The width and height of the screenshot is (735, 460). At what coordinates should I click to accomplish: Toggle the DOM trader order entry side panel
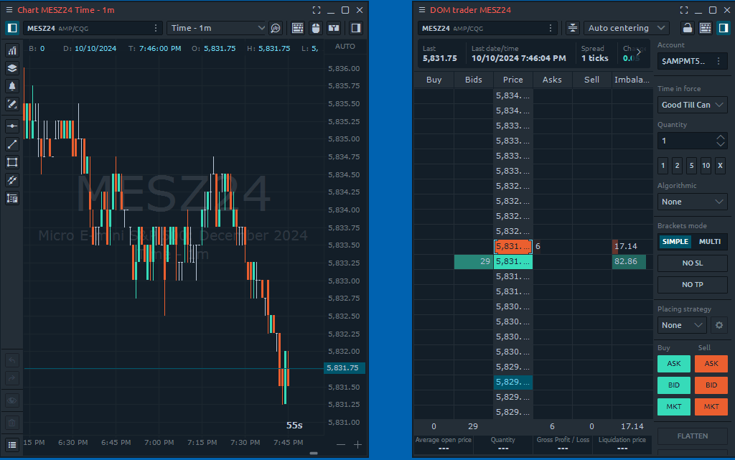pyautogui.click(x=723, y=28)
